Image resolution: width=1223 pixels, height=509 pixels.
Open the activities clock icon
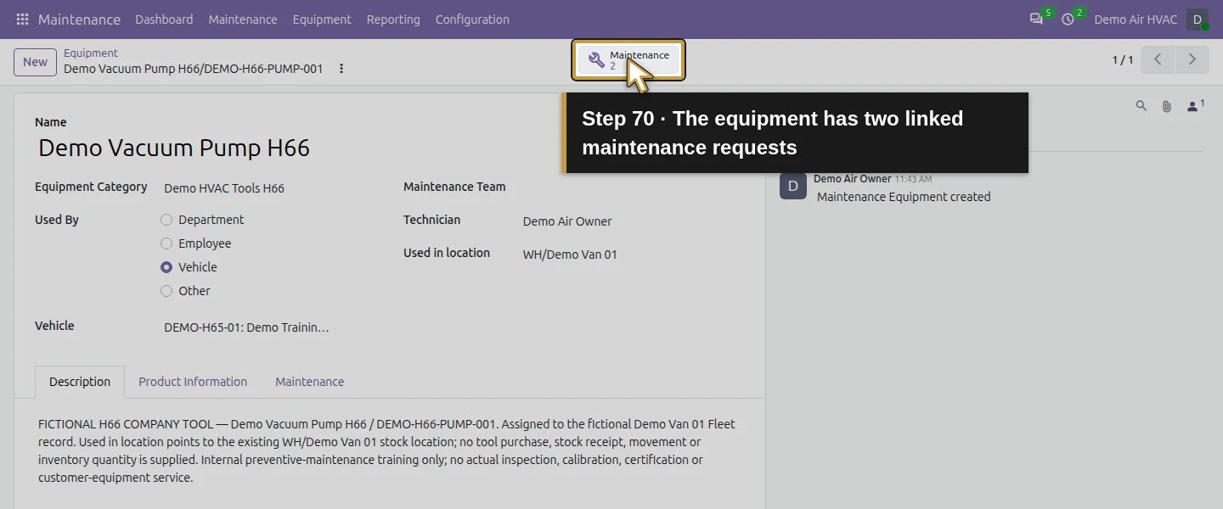tap(1068, 19)
